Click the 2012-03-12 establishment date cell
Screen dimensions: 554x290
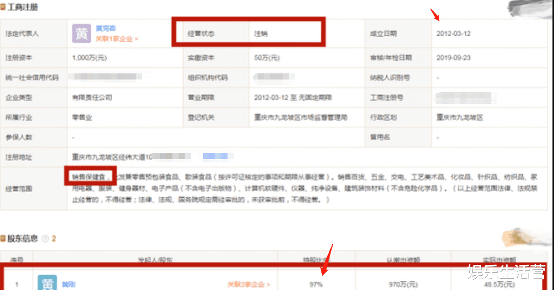(453, 34)
